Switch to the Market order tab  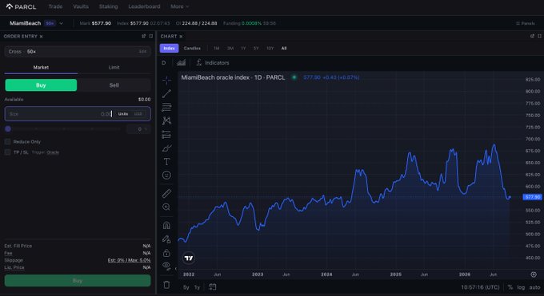tap(41, 68)
